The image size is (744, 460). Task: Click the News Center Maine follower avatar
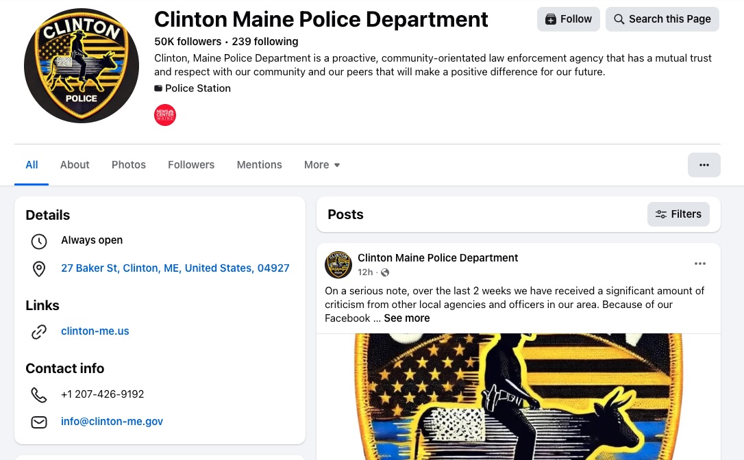(165, 115)
